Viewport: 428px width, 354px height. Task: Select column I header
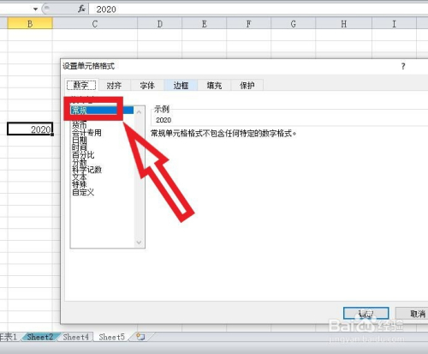394,24
